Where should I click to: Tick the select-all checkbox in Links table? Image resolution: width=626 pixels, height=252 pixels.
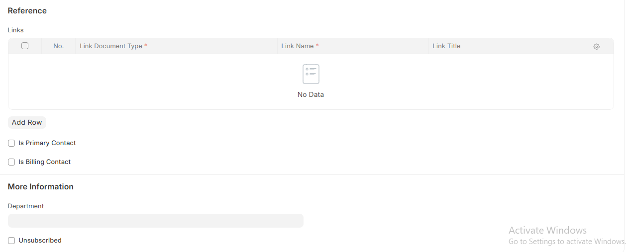(25, 46)
